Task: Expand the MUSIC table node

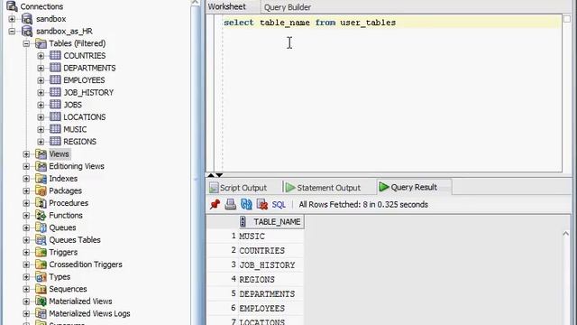Action: point(41,130)
